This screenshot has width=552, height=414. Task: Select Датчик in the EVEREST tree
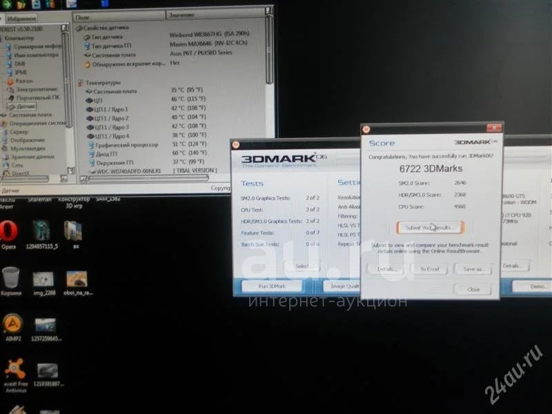pos(22,106)
